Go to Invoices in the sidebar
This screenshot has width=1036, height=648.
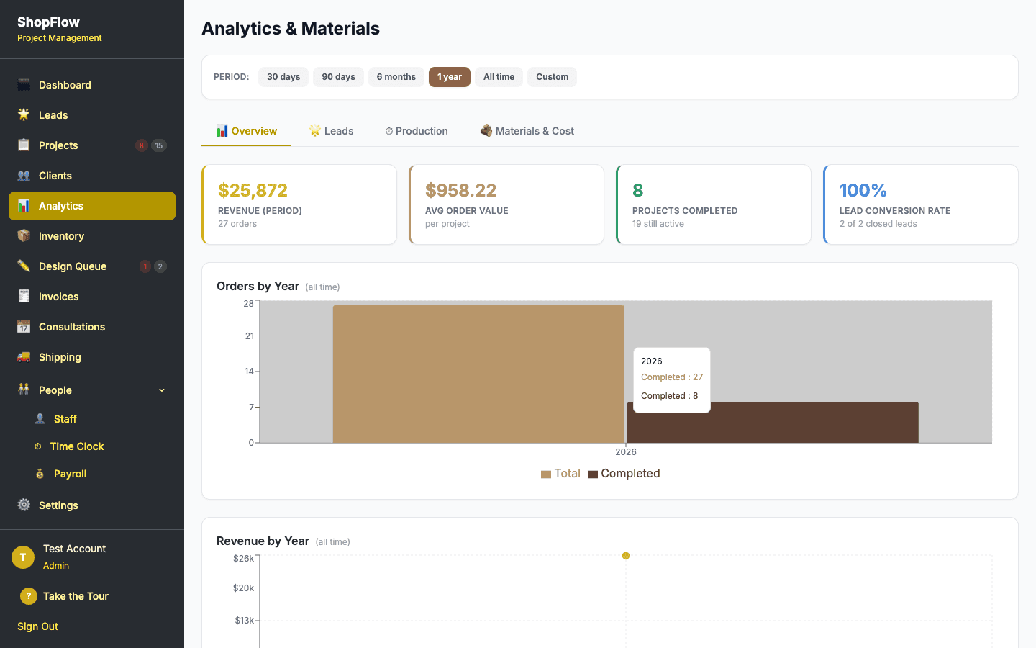(58, 296)
